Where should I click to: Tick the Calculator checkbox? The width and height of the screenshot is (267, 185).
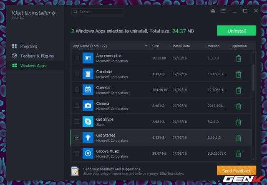(77, 74)
